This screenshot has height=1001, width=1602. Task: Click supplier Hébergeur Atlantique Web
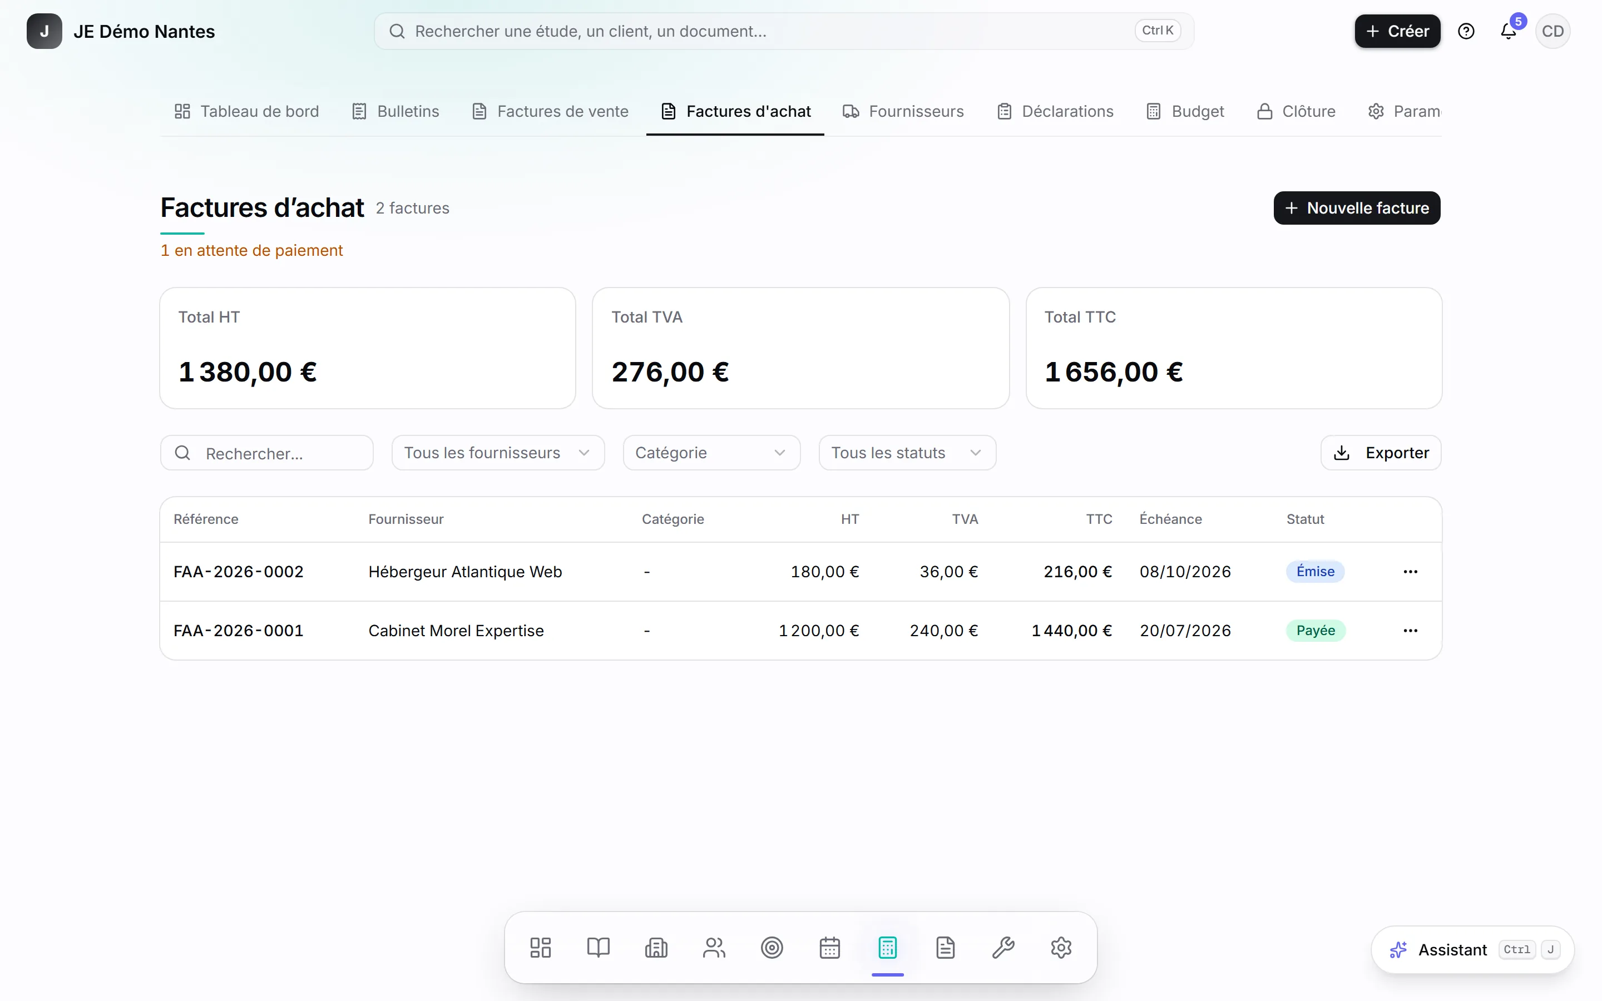[x=466, y=571]
